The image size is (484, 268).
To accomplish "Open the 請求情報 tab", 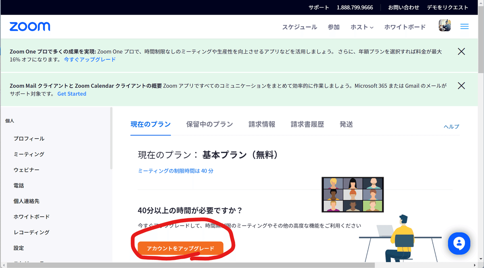I will pyautogui.click(x=262, y=124).
